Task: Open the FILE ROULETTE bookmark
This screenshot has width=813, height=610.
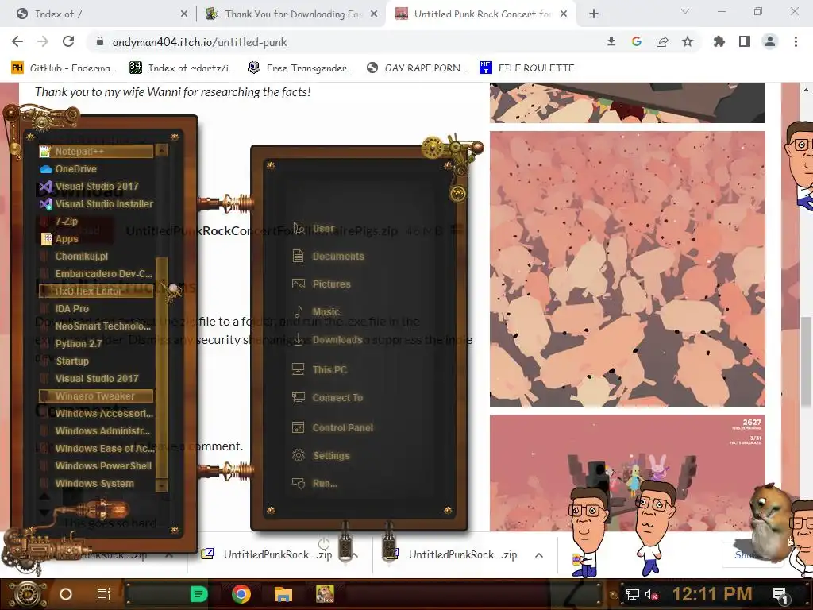Action: [527, 68]
